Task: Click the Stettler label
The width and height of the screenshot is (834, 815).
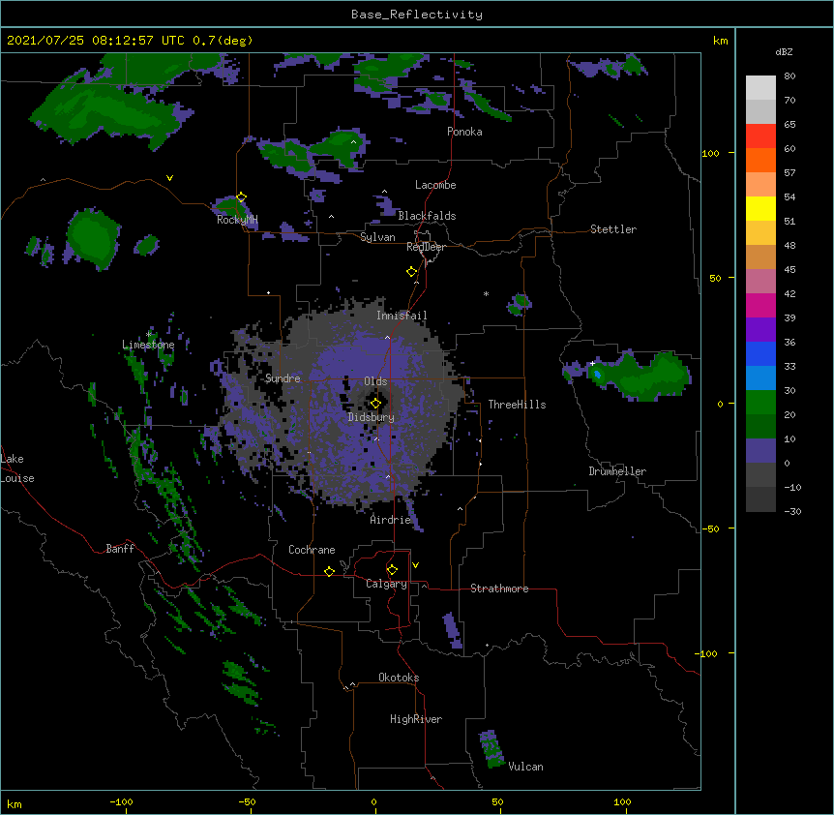Action: [613, 229]
